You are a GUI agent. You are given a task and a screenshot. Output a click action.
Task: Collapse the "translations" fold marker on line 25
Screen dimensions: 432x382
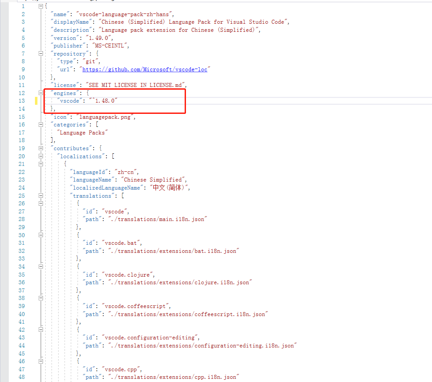(41, 195)
